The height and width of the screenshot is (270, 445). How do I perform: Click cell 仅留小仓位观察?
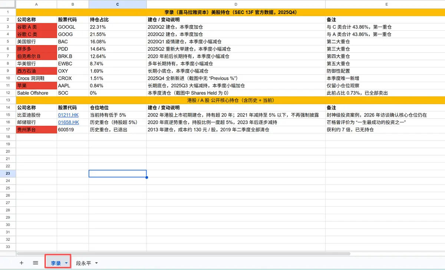click(385, 85)
